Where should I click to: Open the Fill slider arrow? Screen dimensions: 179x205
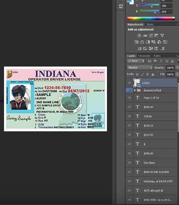pos(177,74)
